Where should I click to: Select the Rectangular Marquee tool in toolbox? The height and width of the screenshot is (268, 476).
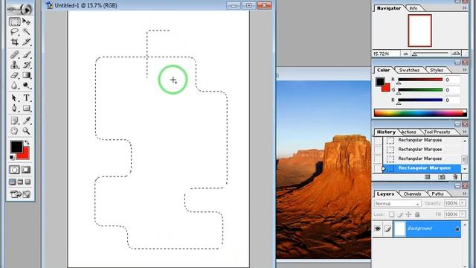[14, 22]
